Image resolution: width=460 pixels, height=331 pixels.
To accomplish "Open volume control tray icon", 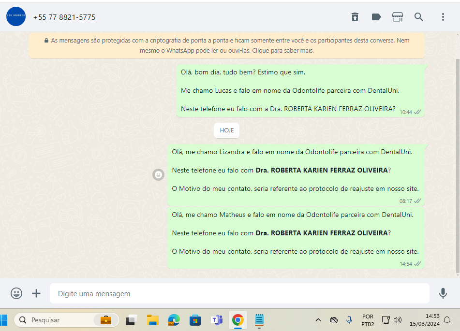I will [x=398, y=320].
